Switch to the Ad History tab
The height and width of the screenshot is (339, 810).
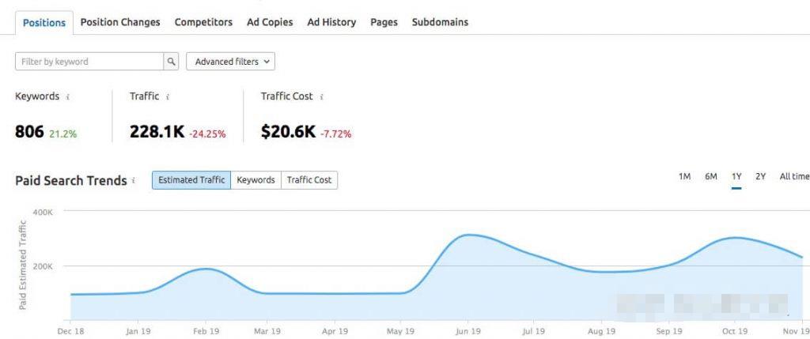coord(331,22)
